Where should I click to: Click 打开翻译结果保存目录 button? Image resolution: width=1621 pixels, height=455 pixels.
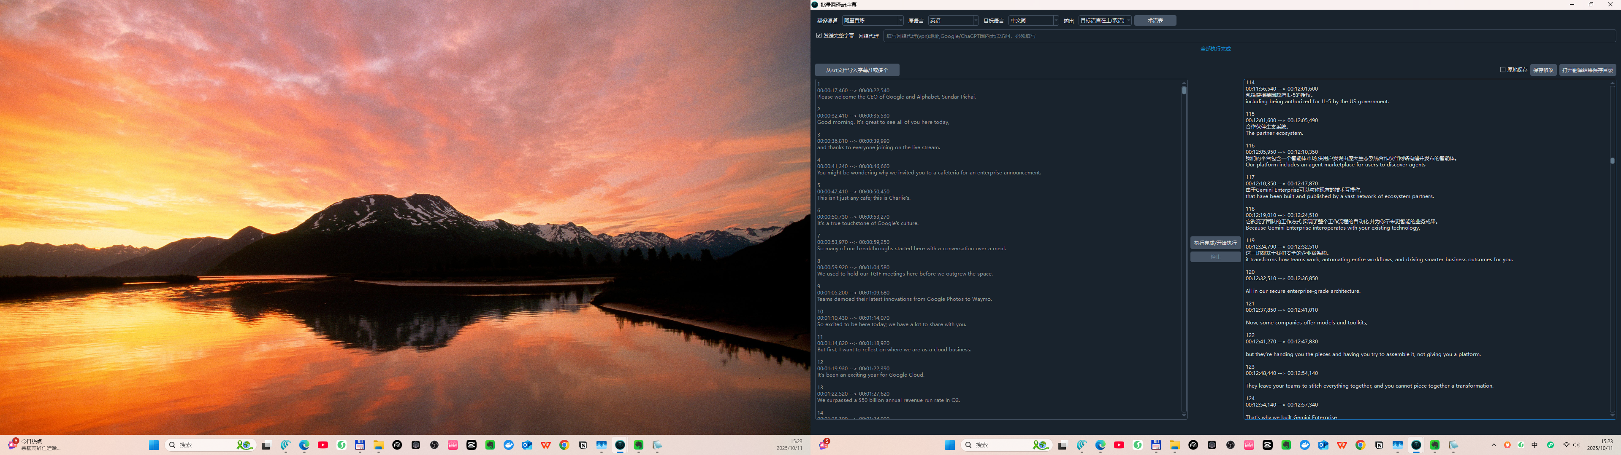click(1587, 70)
